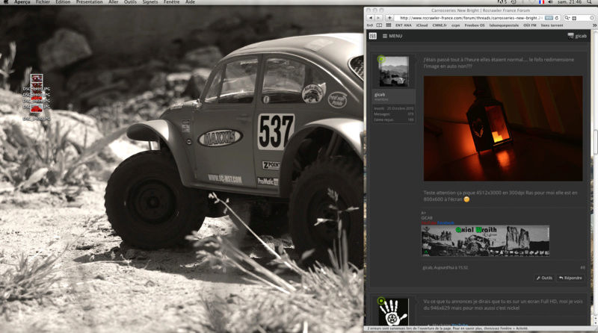Click the Axial Wraith signature banner
The image size is (598, 333).
point(485,241)
